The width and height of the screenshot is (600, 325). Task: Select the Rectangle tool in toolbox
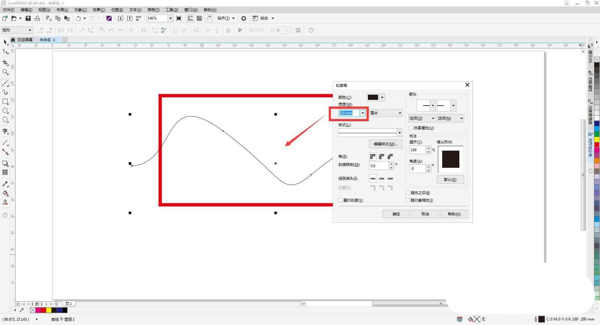tap(5, 101)
